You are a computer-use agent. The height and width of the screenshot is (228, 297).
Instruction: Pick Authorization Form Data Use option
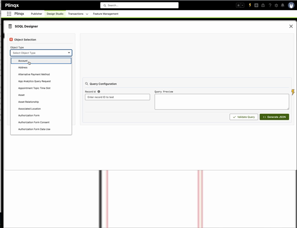tap(41, 129)
